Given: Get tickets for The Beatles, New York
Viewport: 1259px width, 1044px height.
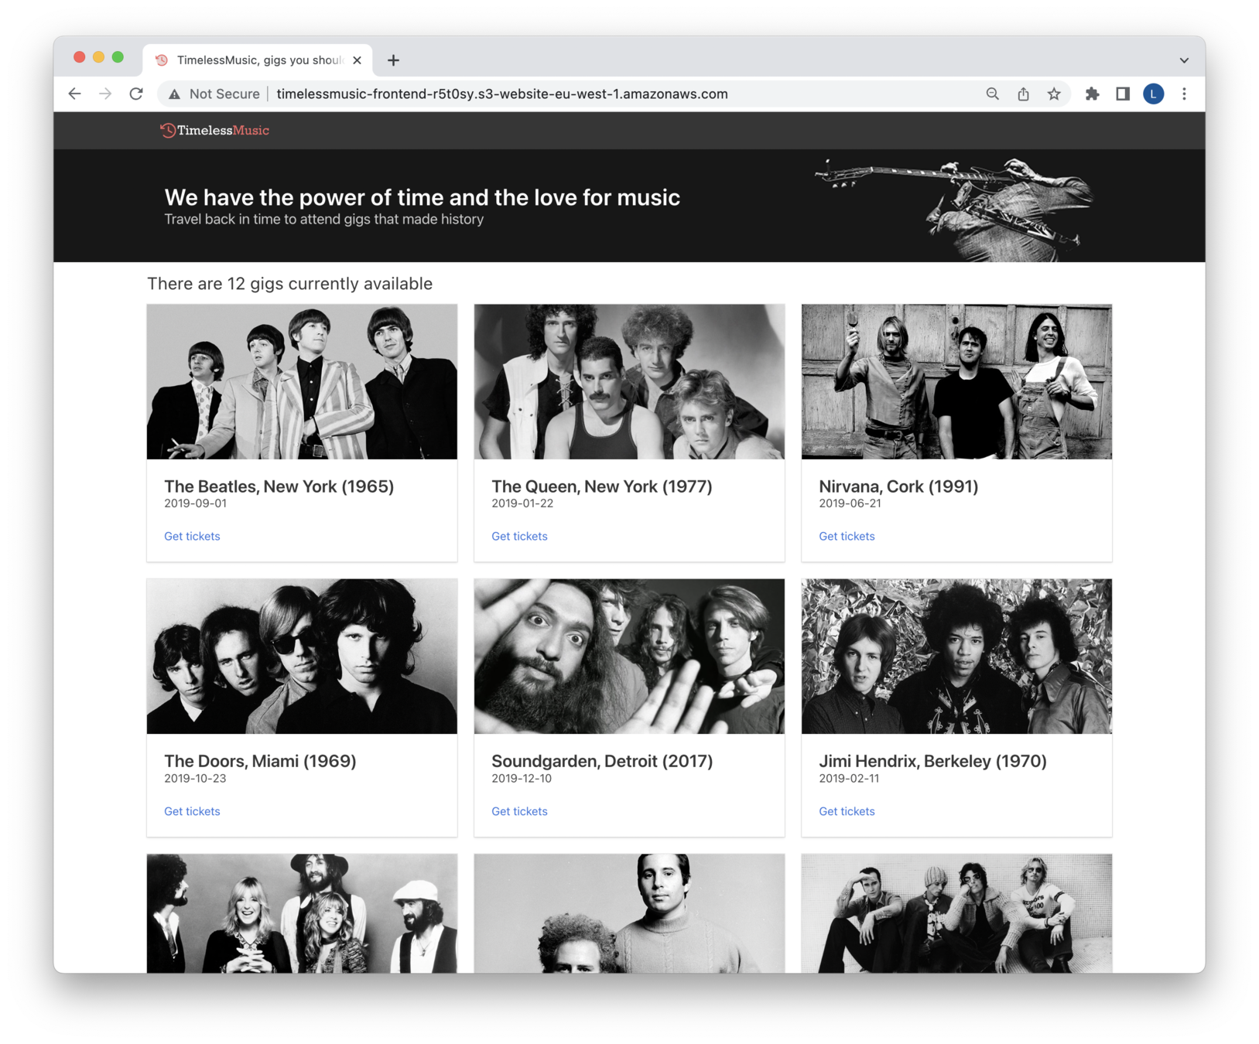Looking at the screenshot, I should point(192,536).
